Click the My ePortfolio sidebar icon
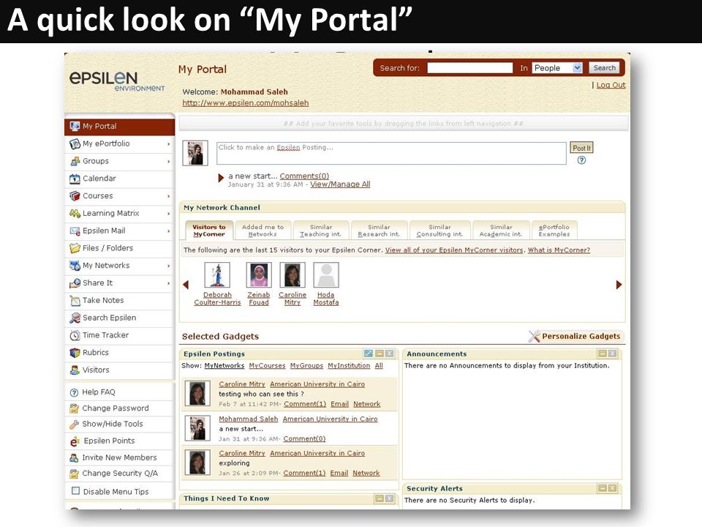The width and height of the screenshot is (702, 527). [75, 144]
